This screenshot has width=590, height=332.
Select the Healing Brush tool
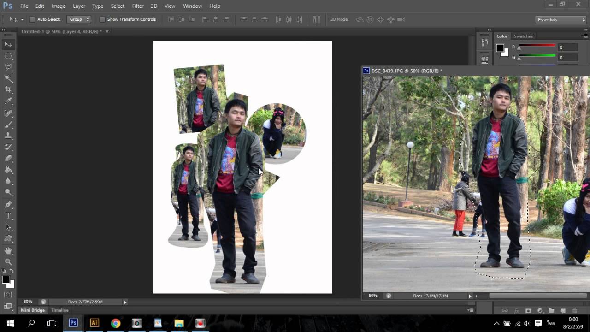pos(8,113)
